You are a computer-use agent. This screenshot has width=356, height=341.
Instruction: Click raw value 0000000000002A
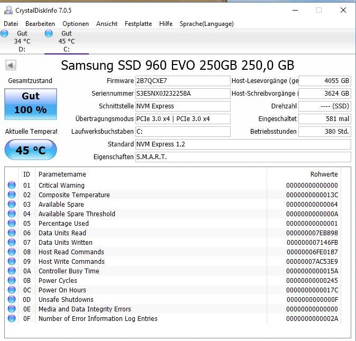tap(312, 319)
